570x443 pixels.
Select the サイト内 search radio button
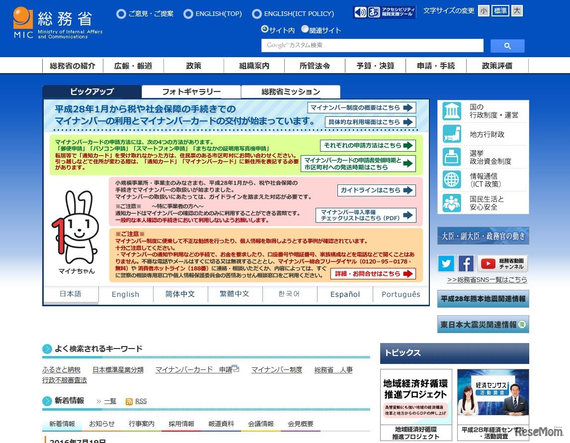click(x=264, y=29)
